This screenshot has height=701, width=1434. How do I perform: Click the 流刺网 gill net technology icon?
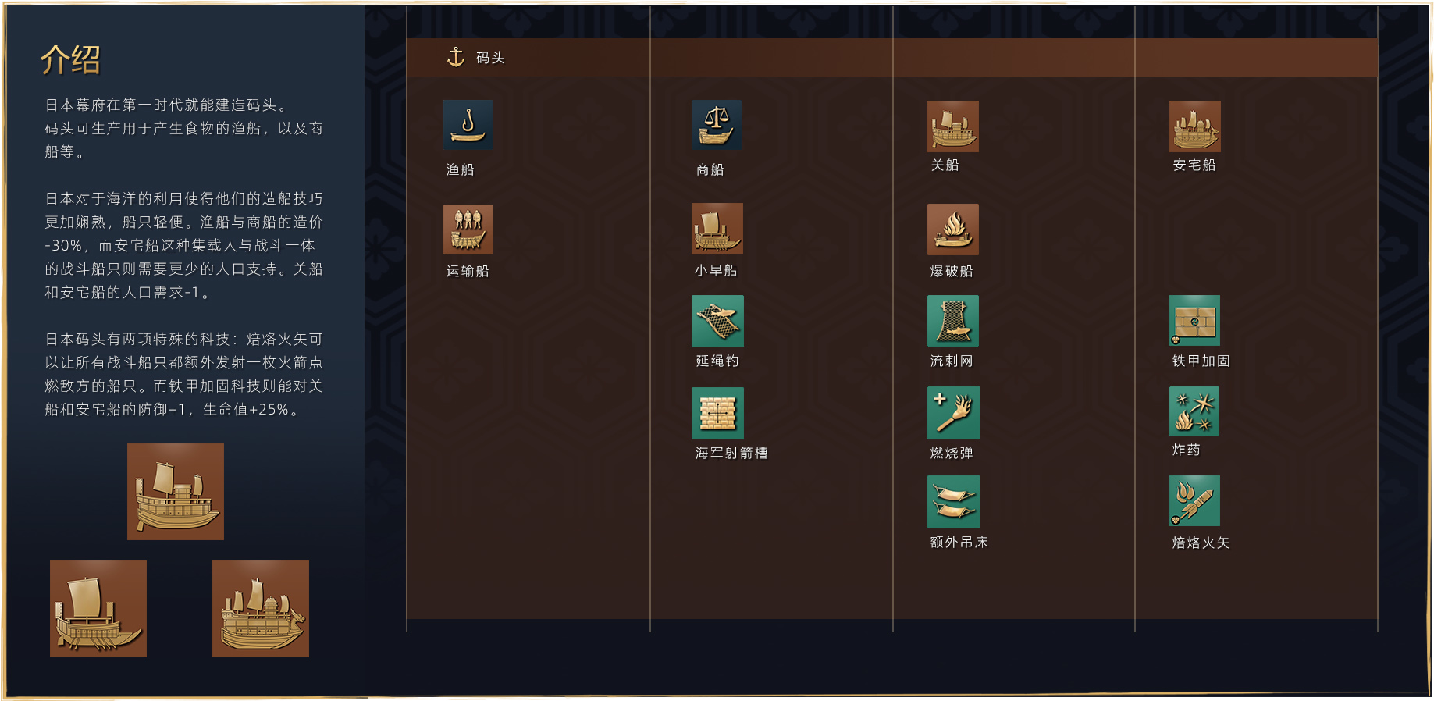click(x=952, y=321)
